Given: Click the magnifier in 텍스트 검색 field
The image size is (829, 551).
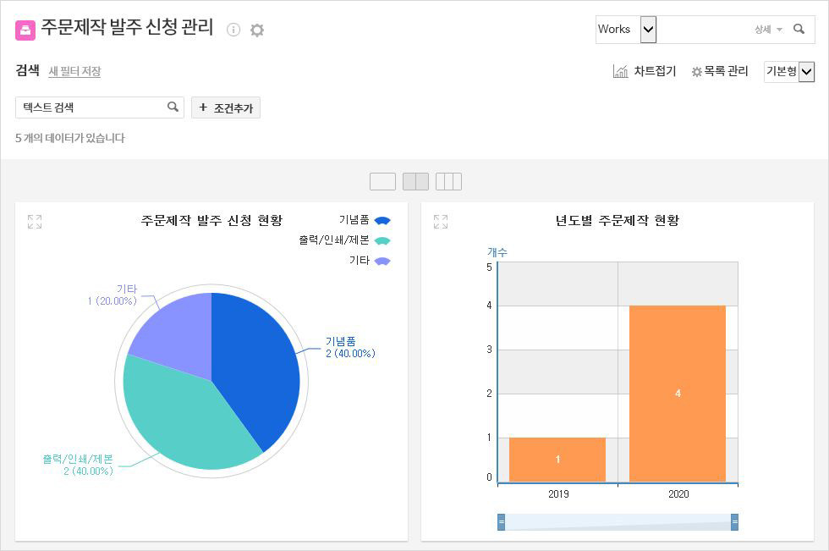Looking at the screenshot, I should click(173, 107).
